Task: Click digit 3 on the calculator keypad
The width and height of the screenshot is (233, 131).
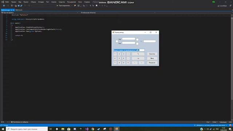Action: coord(124,54)
